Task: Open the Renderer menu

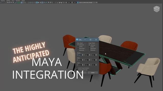Action: (x=18, y=1)
